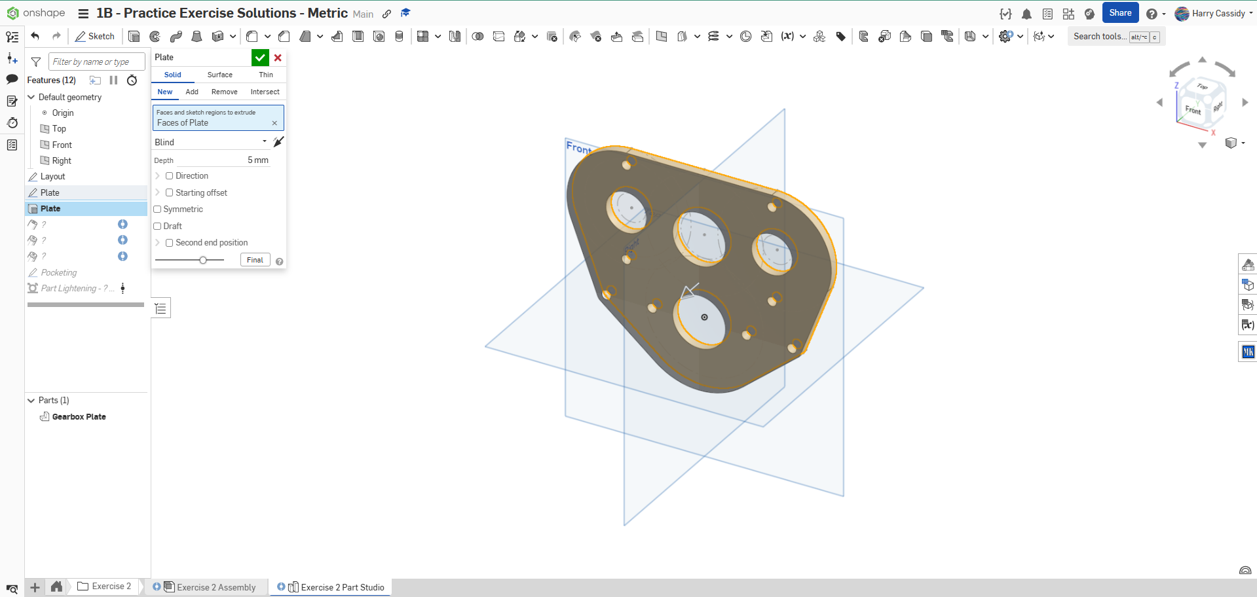Collapse the Parts (1) list
1257x597 pixels.
(x=31, y=400)
